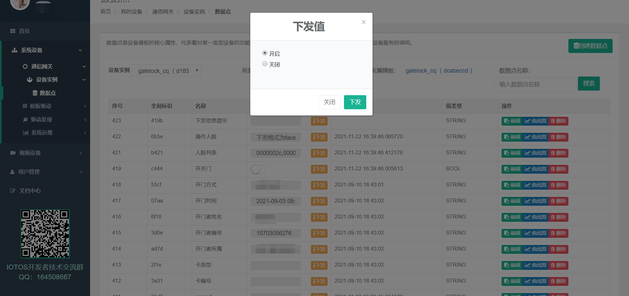This screenshot has height=296, width=629.
Task: Click the 输入数据点名称 search field
Action: pos(535,84)
